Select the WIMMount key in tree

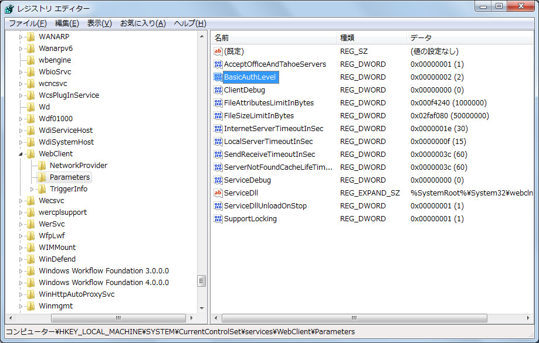[57, 248]
